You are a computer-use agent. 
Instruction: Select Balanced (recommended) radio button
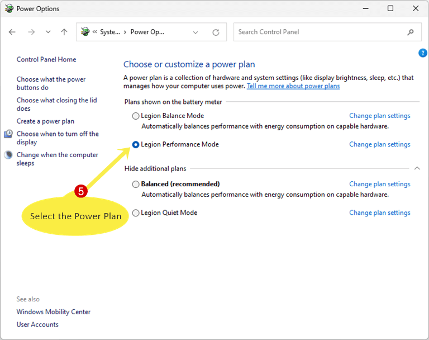(x=135, y=184)
